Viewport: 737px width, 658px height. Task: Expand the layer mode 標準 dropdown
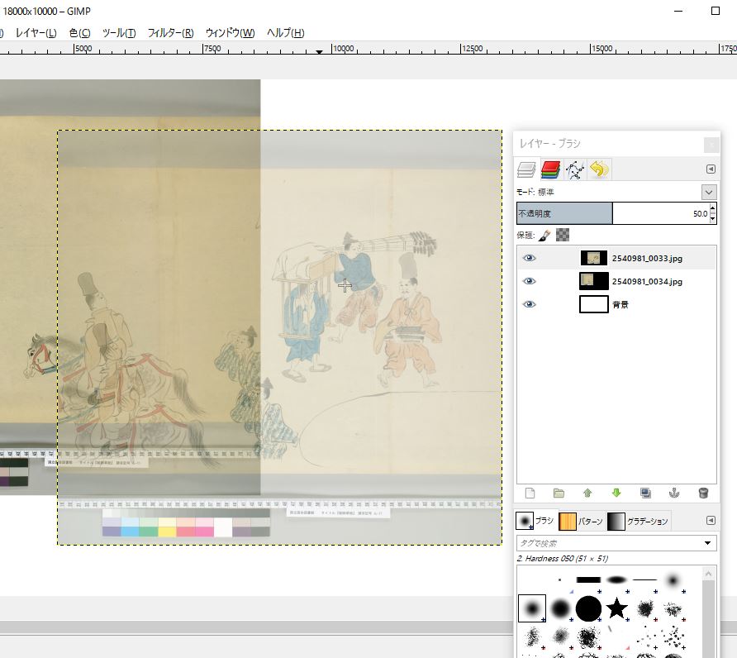[709, 192]
